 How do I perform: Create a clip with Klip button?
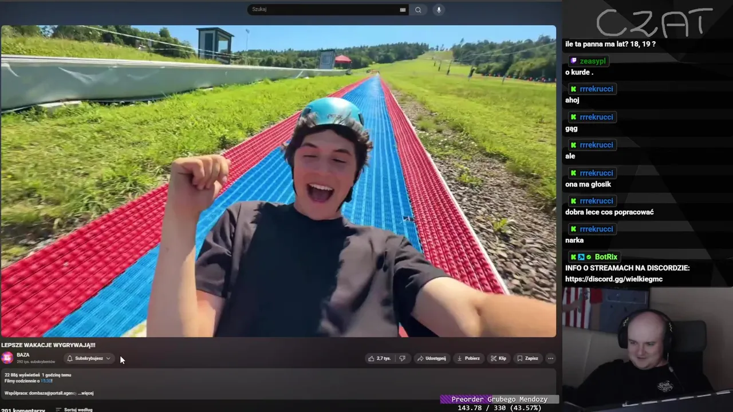[498, 359]
